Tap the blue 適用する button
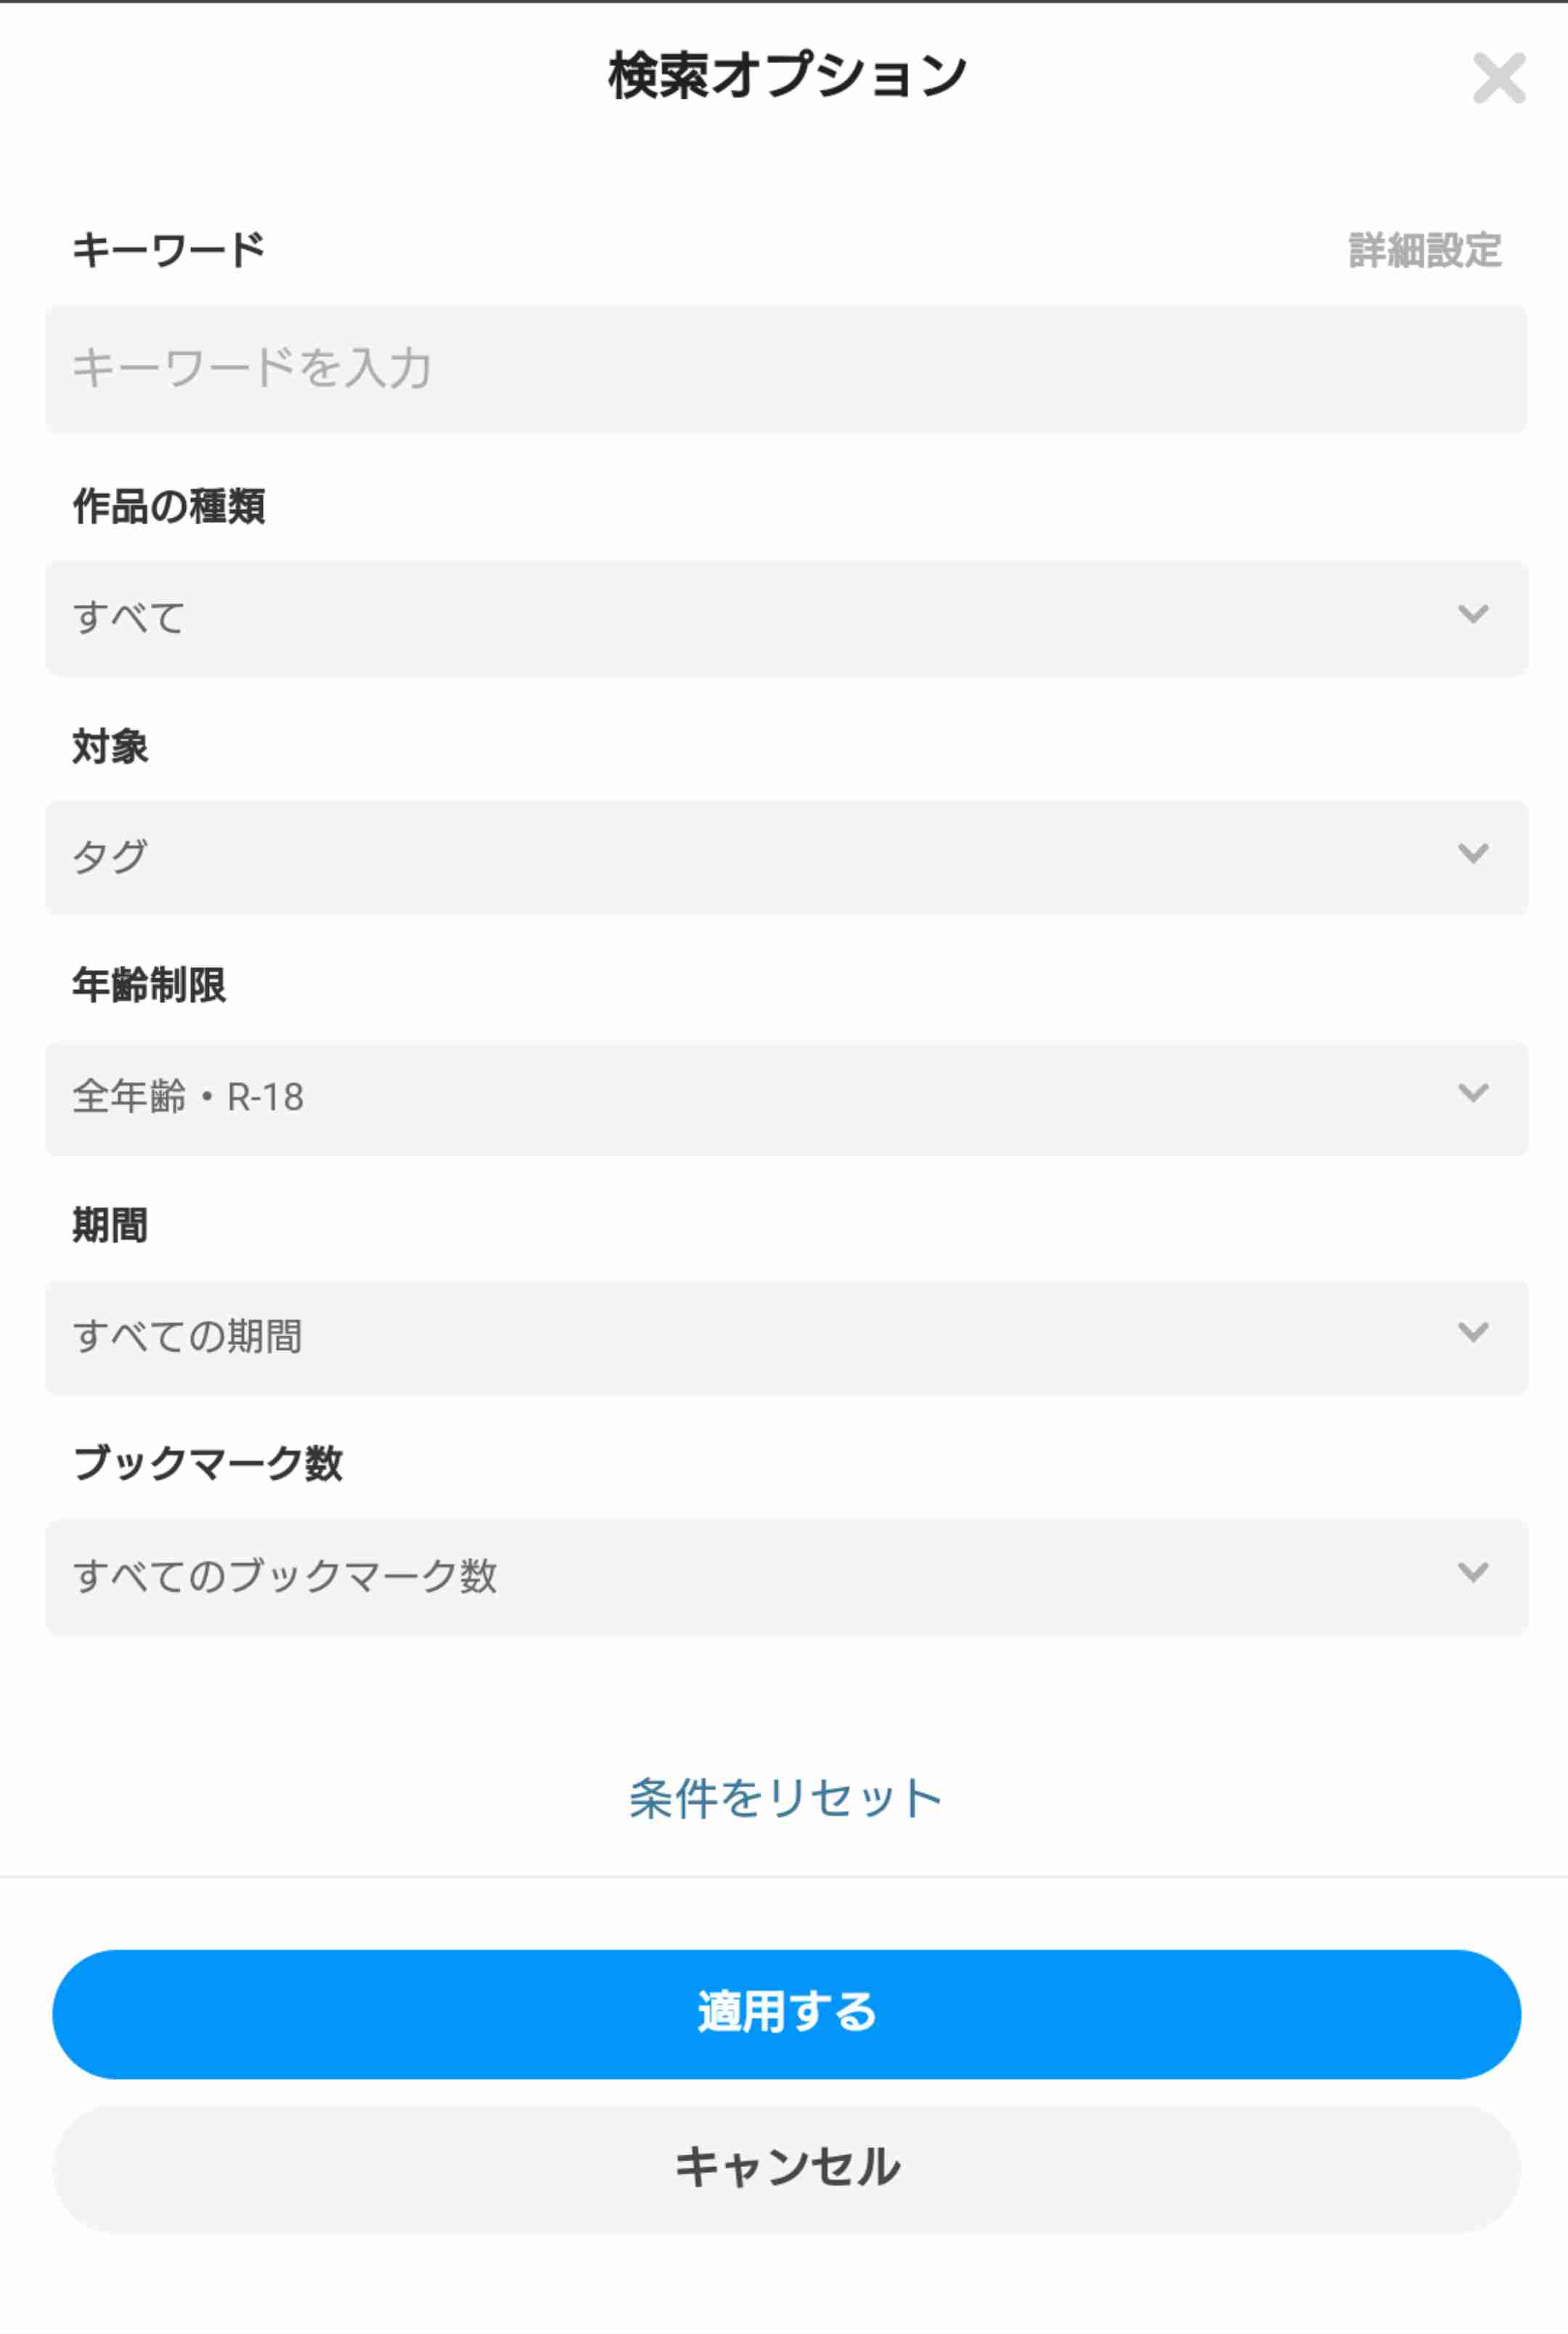The width and height of the screenshot is (1568, 2334). pos(786,2013)
